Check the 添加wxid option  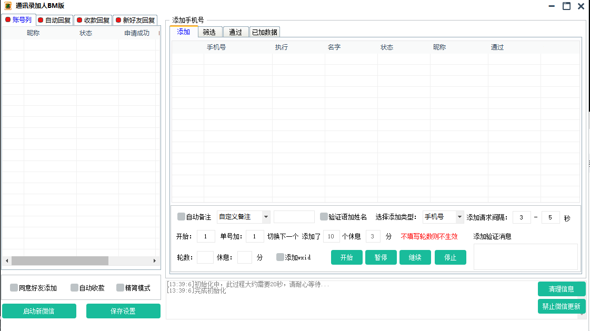tap(280, 257)
